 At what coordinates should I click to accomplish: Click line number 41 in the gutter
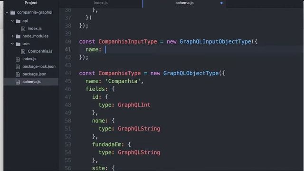point(68,49)
